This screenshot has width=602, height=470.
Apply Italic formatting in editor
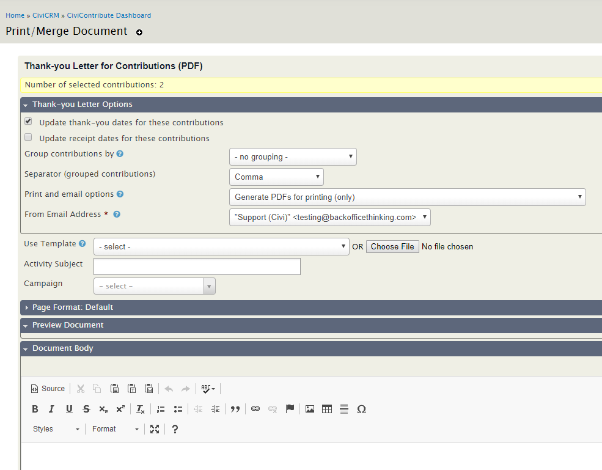click(x=51, y=409)
